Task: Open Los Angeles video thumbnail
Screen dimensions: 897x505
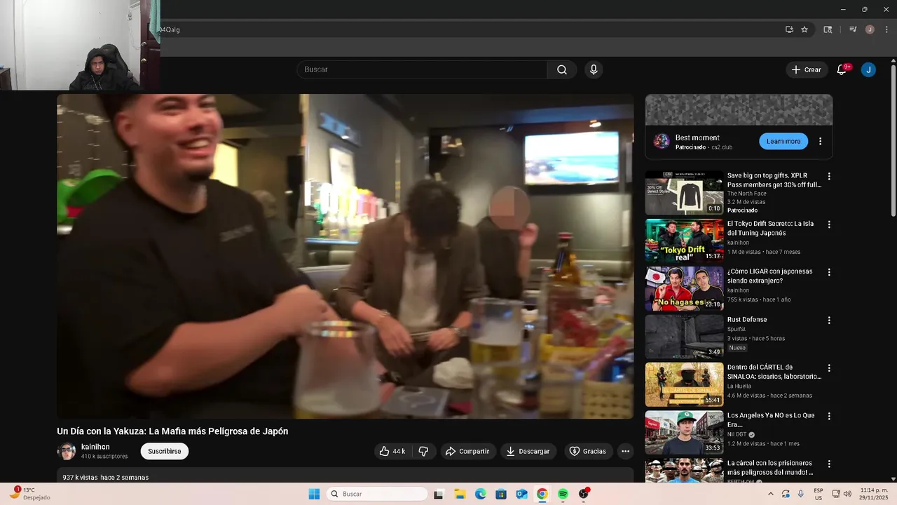Action: click(x=684, y=432)
